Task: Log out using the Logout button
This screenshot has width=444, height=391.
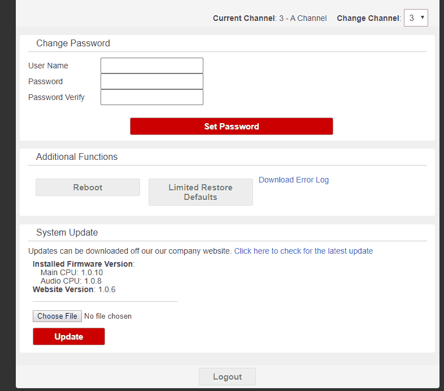Action: point(227,377)
